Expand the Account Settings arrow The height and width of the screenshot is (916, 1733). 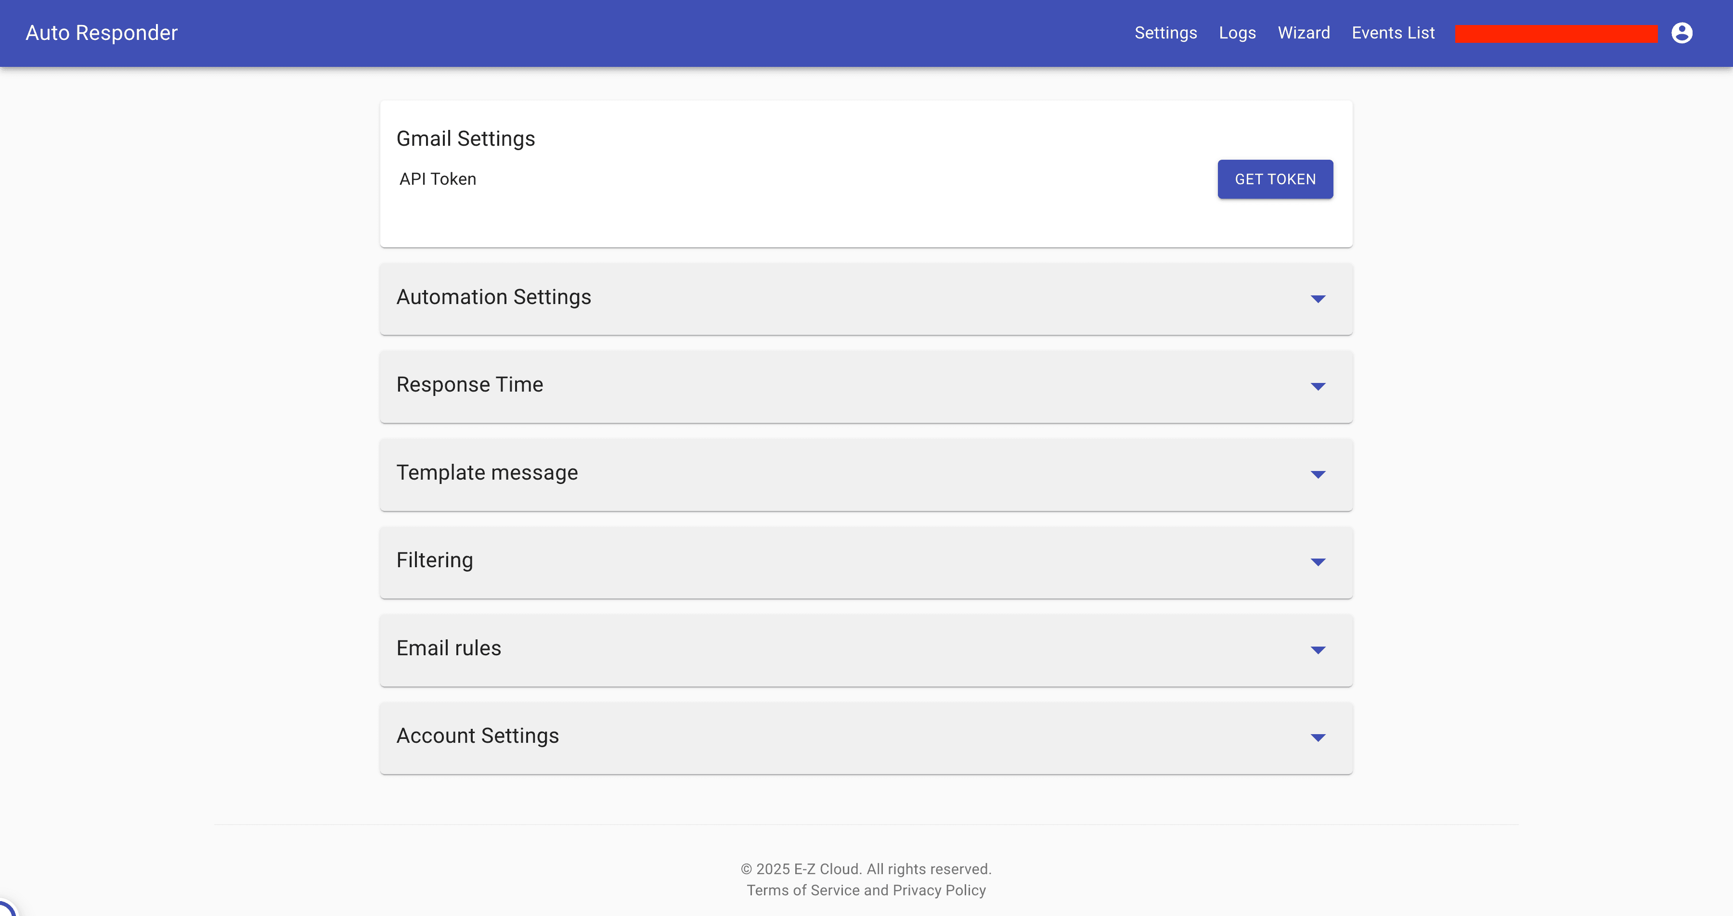click(x=1318, y=738)
